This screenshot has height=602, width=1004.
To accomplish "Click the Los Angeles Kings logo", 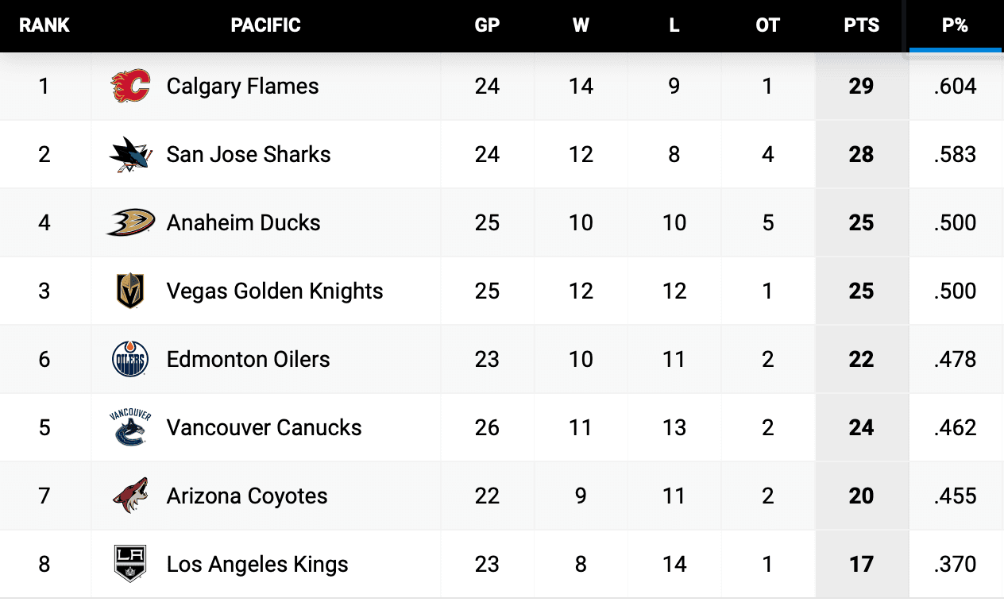I will 130,564.
